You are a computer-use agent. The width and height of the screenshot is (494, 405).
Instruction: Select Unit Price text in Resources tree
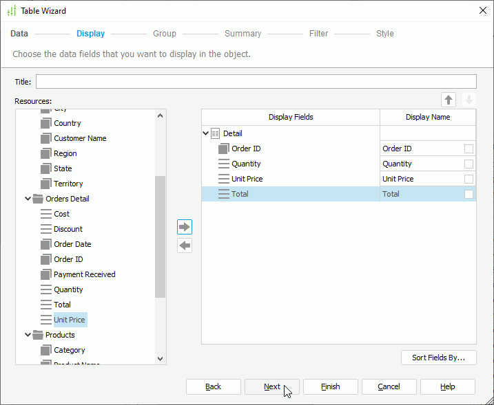[x=70, y=320]
